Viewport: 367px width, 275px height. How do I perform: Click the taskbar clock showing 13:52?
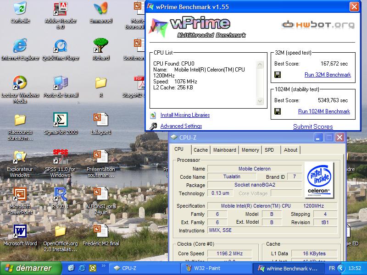tap(355, 268)
